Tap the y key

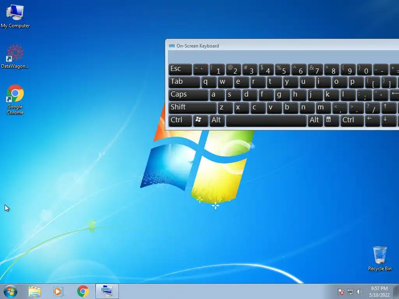coord(291,83)
